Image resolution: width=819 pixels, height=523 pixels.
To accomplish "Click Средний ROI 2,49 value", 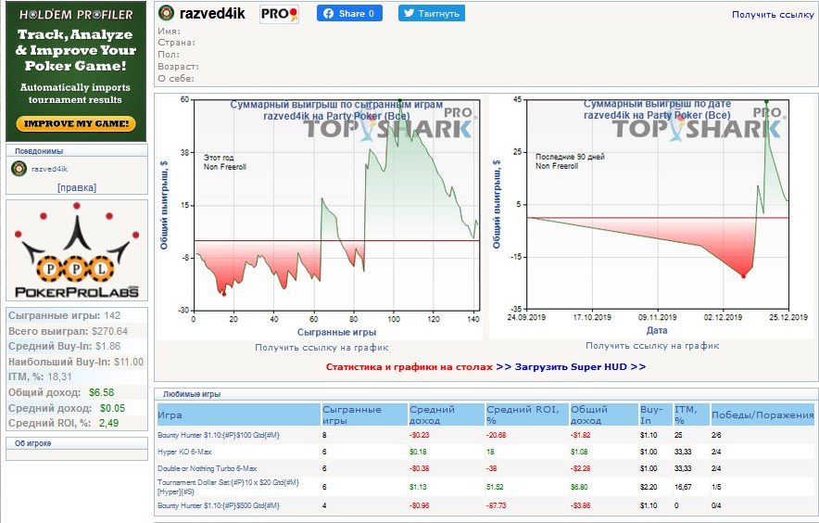I will 108,423.
